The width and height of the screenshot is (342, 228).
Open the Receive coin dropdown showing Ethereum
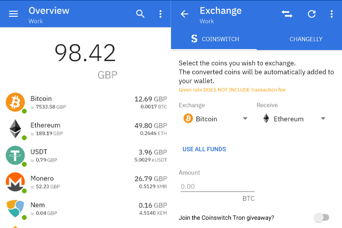[293, 119]
